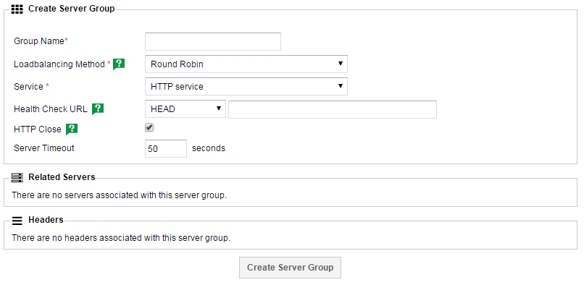
Task: Click the HTTP Close help icon
Action: [x=72, y=129]
